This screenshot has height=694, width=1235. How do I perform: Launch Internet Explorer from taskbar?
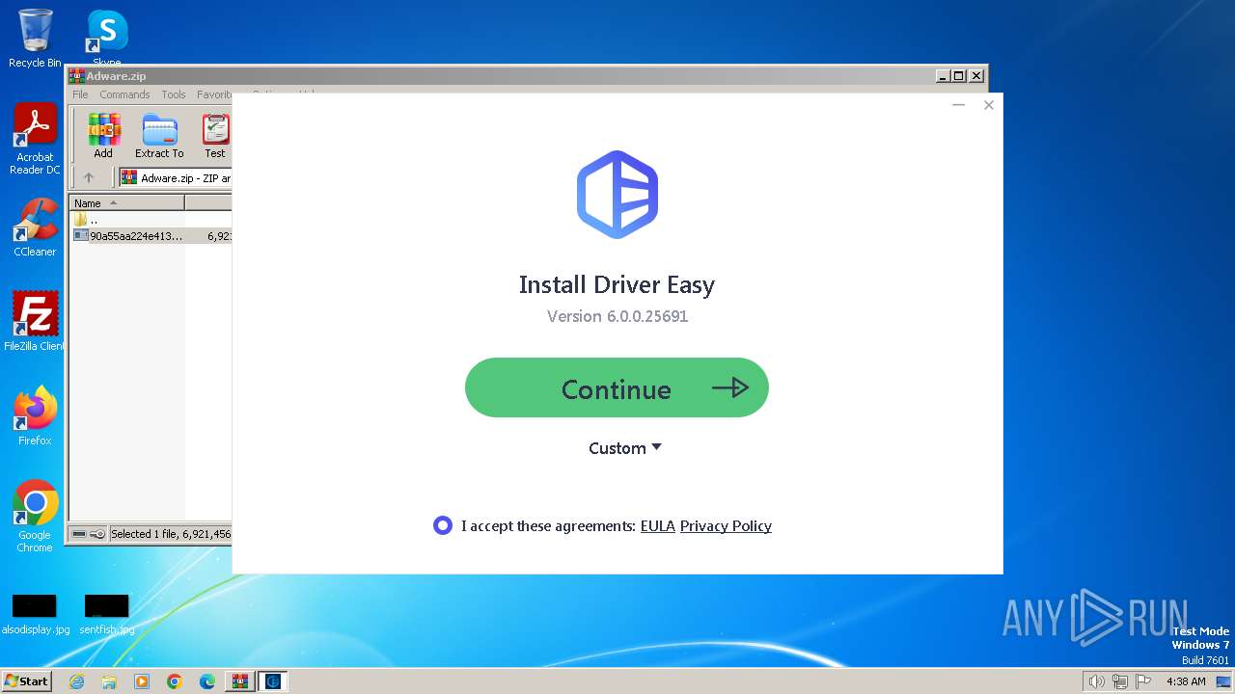pos(76,681)
